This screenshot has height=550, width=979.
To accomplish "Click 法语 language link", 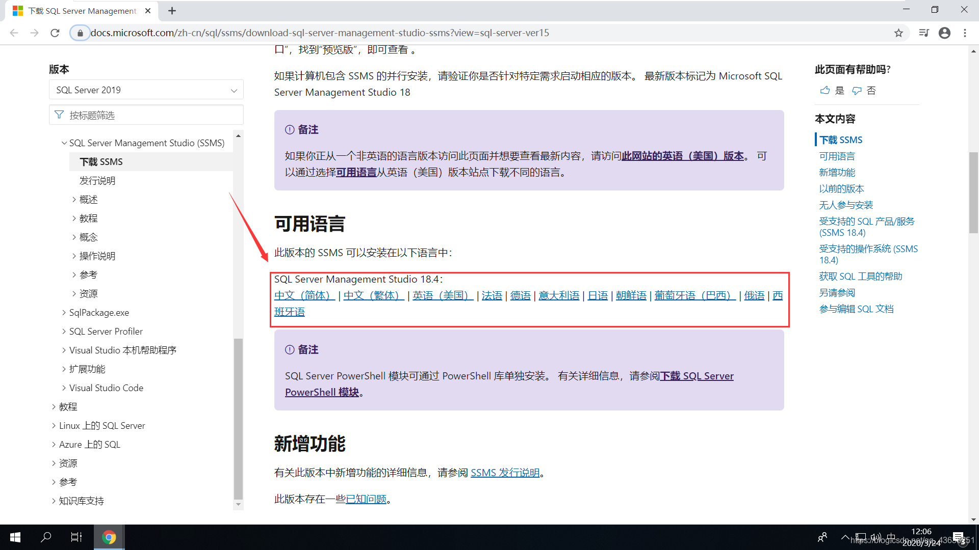I will click(492, 296).
